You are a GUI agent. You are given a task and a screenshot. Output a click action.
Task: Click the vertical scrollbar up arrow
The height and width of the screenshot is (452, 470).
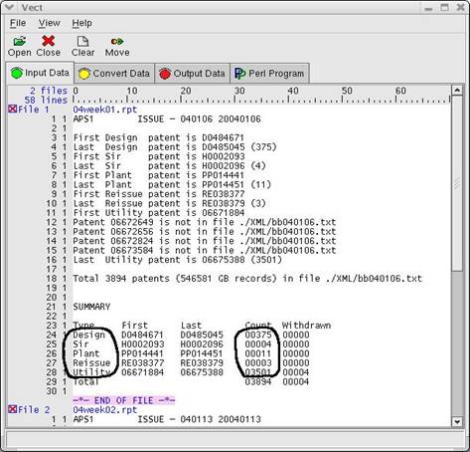(x=457, y=90)
